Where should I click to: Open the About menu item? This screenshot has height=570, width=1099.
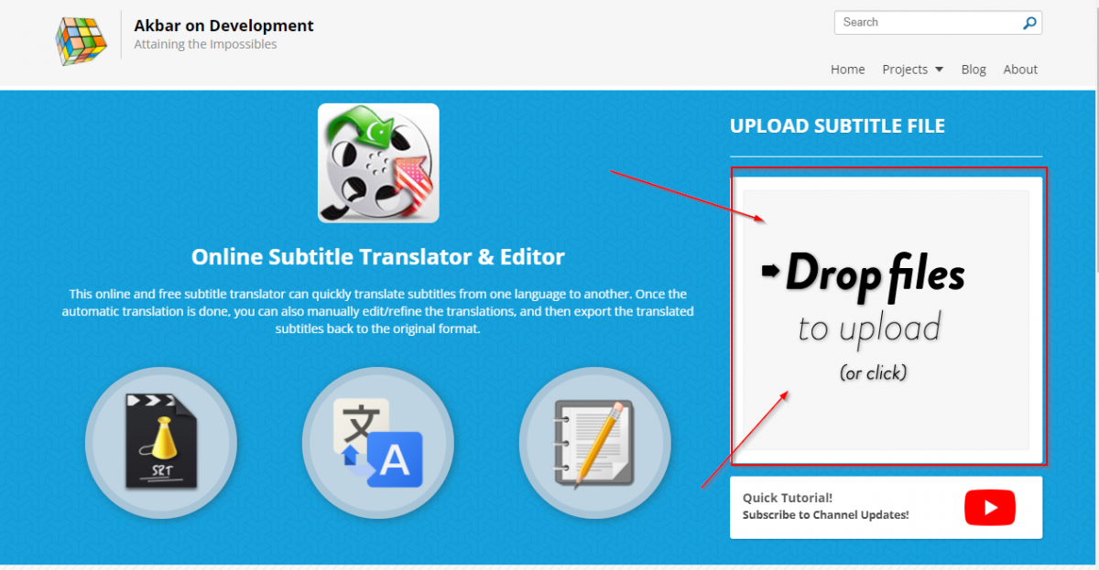click(x=1020, y=70)
